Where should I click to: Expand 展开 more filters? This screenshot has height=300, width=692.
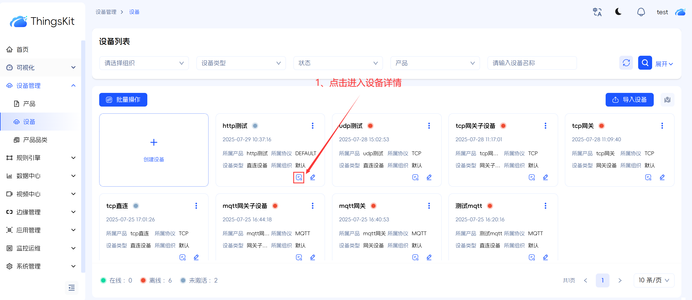pyautogui.click(x=664, y=64)
